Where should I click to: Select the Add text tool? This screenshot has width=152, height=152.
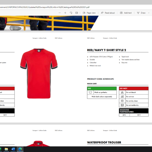pyautogui.click(x=126, y=13)
